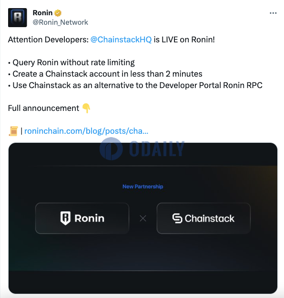Click the Ronin display name

(42, 13)
